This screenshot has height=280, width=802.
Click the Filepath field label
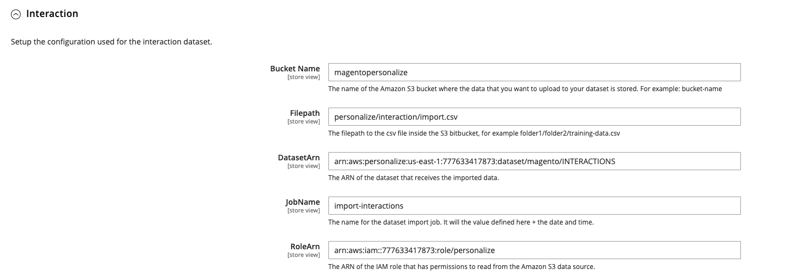304,113
